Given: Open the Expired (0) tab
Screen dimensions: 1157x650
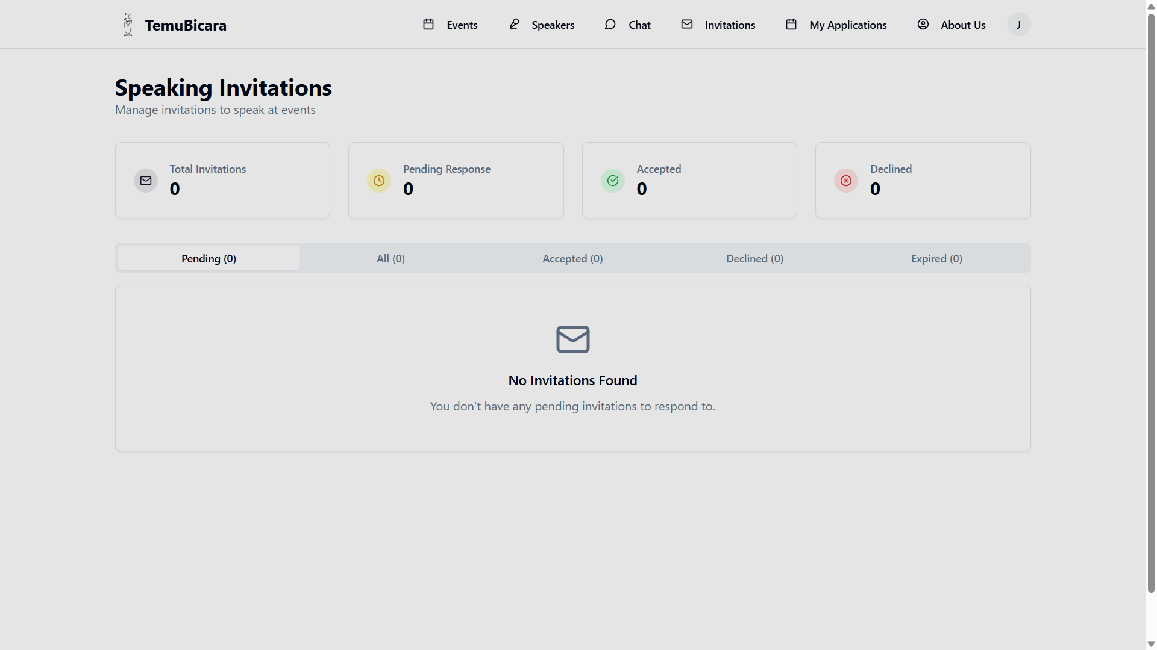Looking at the screenshot, I should pyautogui.click(x=936, y=258).
